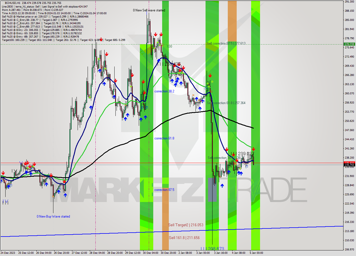The image size is (356, 256).
Task: Select the blue 'correction 61.8' label
Action: click(x=164, y=138)
